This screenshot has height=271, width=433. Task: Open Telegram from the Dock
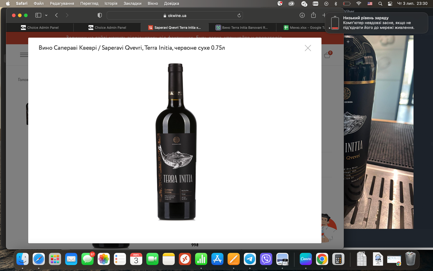250,259
